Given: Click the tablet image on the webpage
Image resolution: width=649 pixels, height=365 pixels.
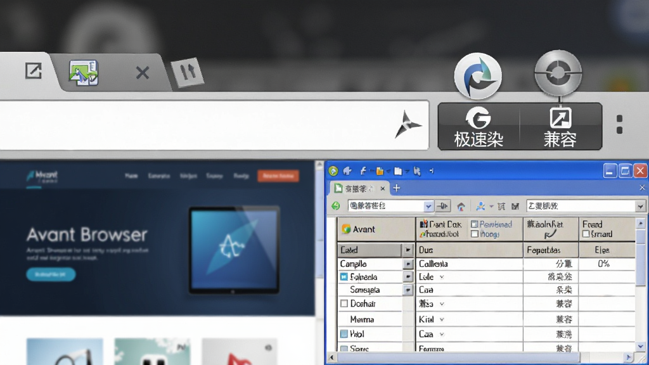Looking at the screenshot, I should (x=235, y=250).
